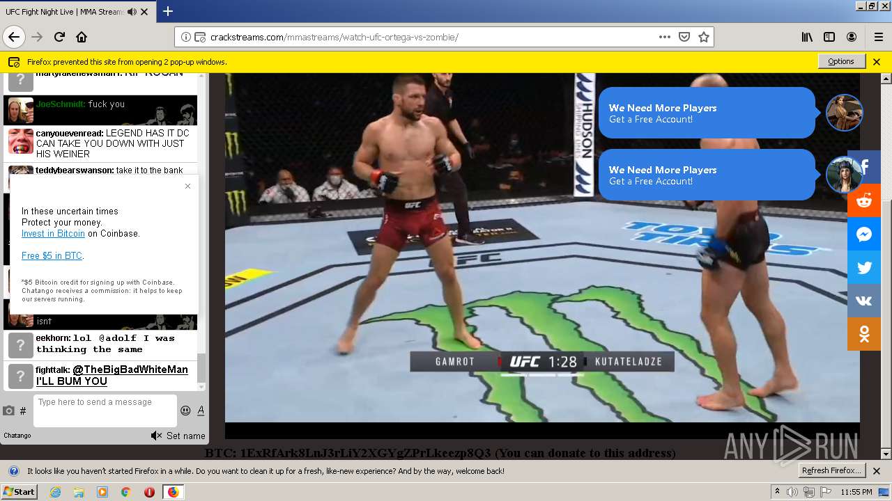Image resolution: width=892 pixels, height=501 pixels.
Task: Switch to the Firefox taskbar button
Action: click(x=173, y=492)
